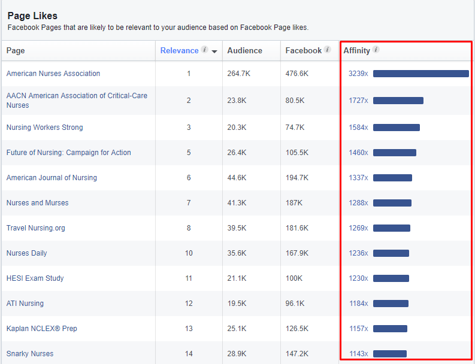The height and width of the screenshot is (364, 475).
Task: Click the 35.6K audience cell
Action: (x=237, y=253)
